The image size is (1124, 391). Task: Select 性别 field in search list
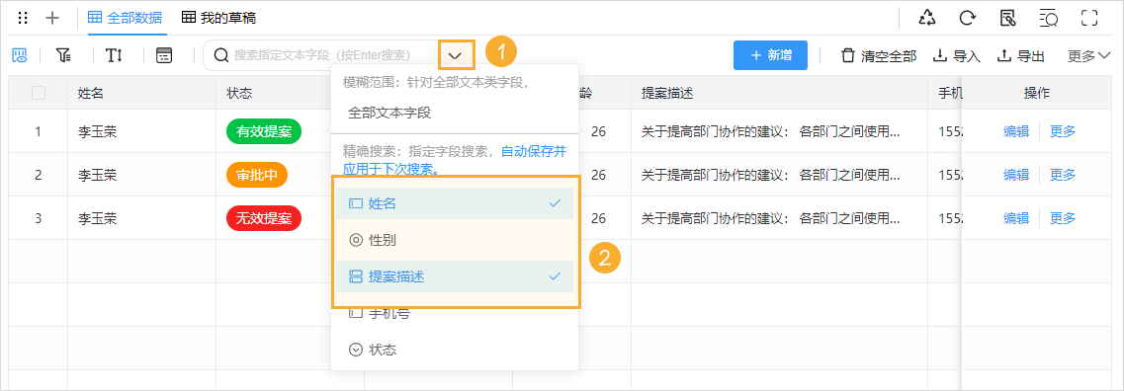(x=455, y=240)
